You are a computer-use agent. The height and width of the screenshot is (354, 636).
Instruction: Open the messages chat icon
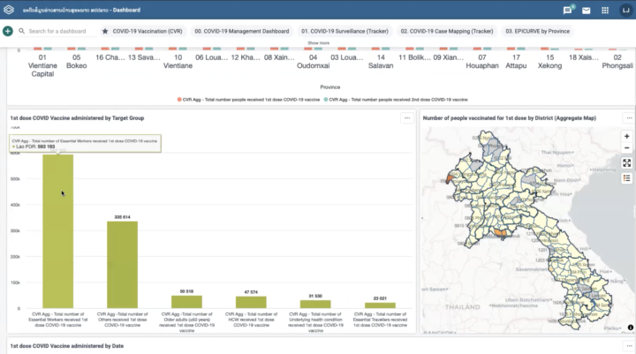(x=567, y=10)
